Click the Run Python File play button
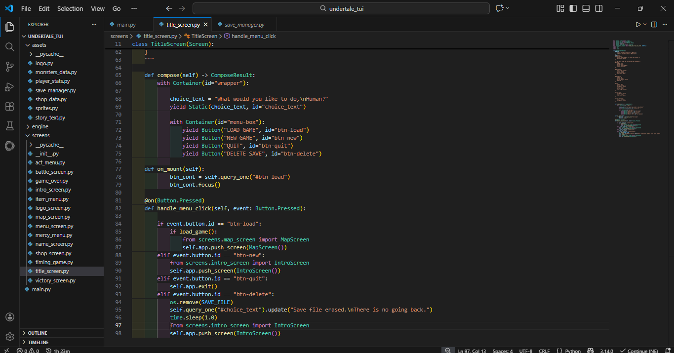This screenshot has width=674, height=353. click(x=638, y=24)
